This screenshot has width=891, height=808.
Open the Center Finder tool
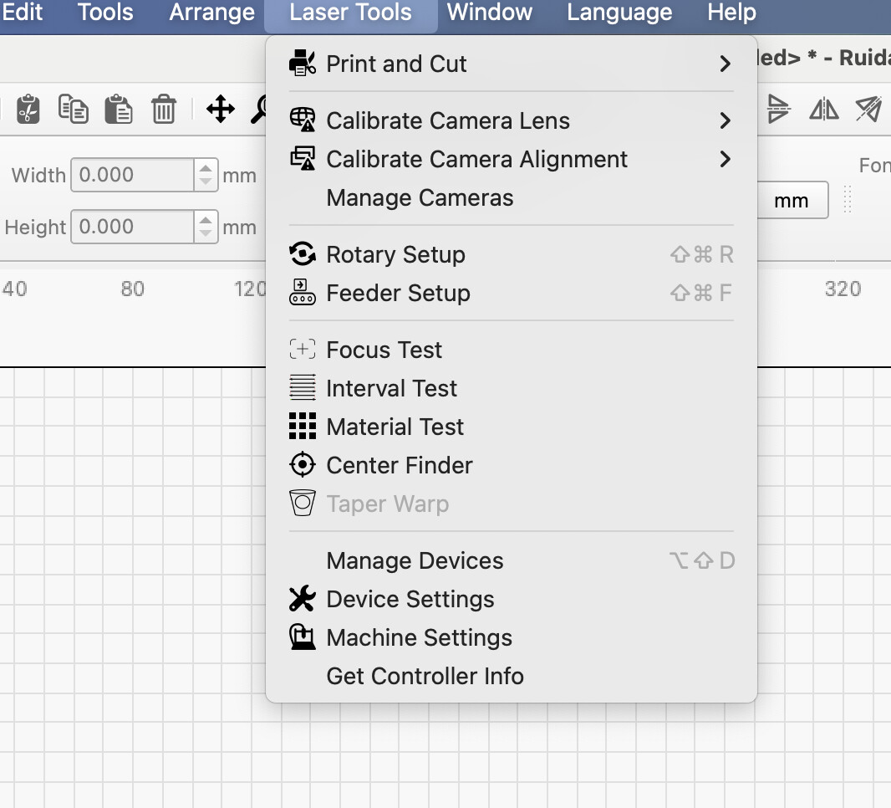click(x=400, y=466)
